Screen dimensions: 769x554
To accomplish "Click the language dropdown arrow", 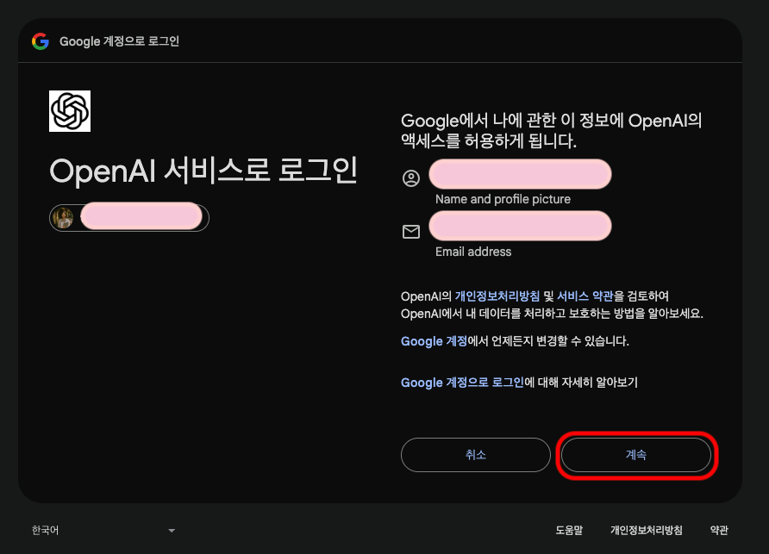I will pos(172,531).
